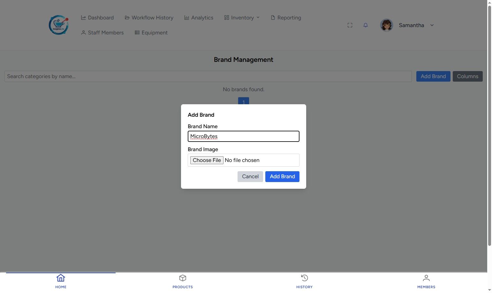Open Workflow History page
Screen dimensions: 492x293
coord(149,18)
